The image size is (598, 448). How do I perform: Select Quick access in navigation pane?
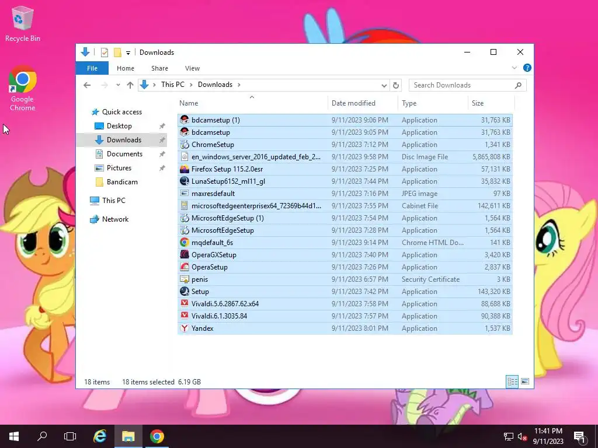pyautogui.click(x=122, y=112)
